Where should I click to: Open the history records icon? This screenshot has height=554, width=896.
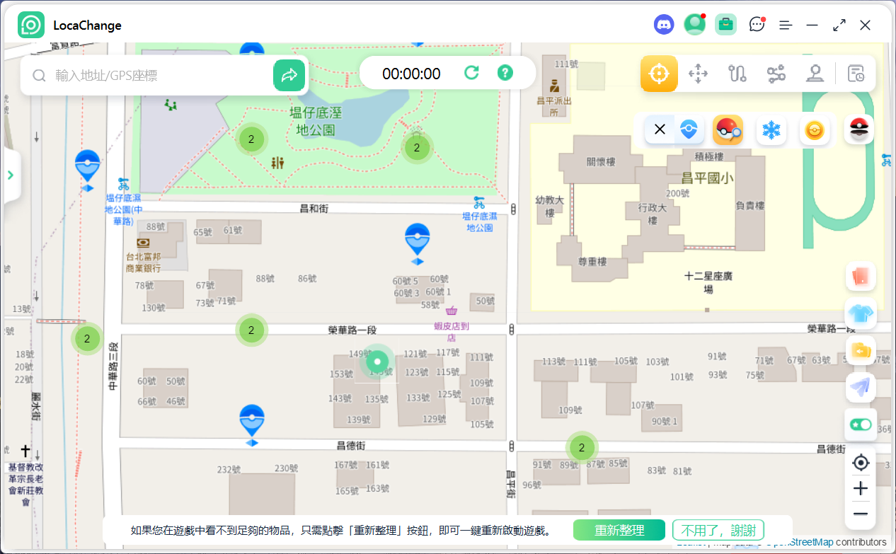(x=856, y=74)
